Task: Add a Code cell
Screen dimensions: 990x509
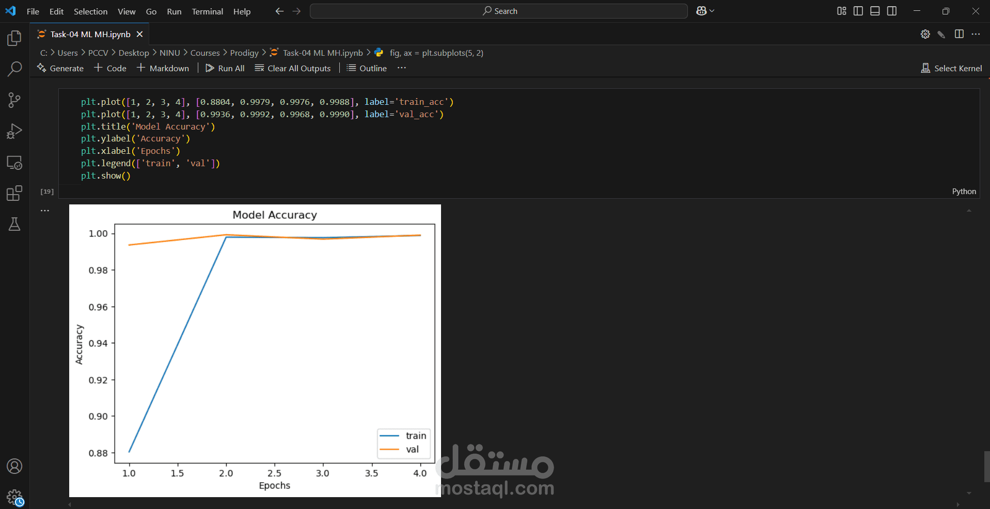Action: point(110,68)
